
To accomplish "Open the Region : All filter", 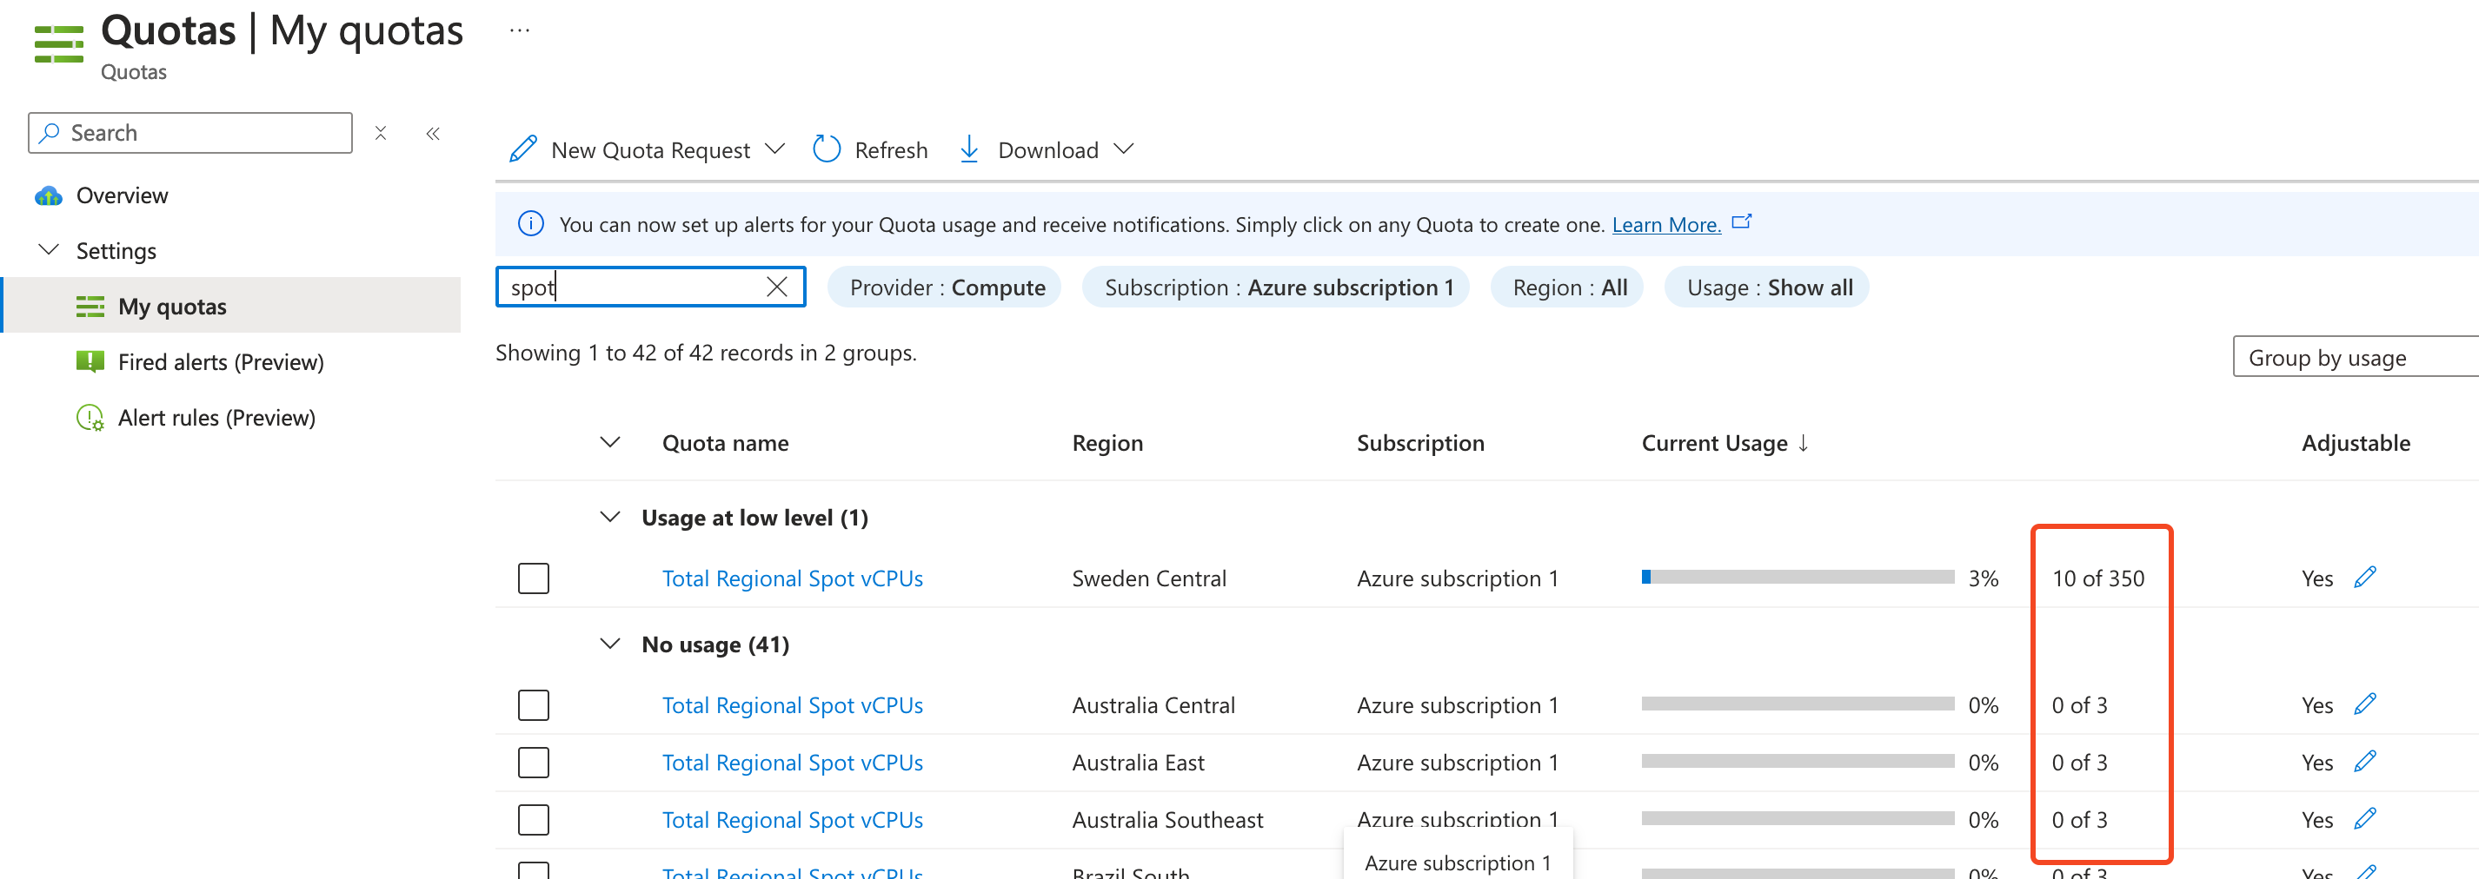I will tap(1566, 287).
